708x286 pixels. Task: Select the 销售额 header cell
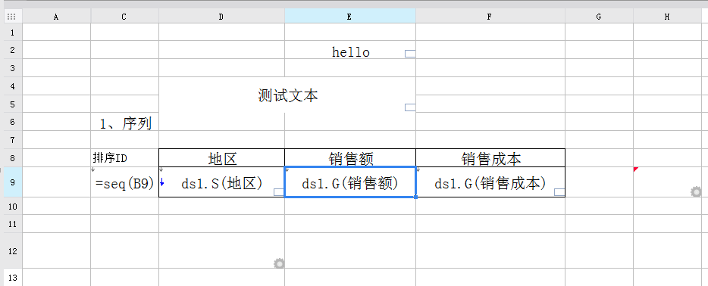(350, 157)
